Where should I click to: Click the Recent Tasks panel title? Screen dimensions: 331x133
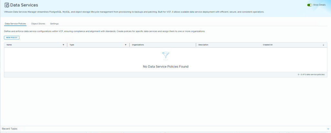(x=10, y=128)
